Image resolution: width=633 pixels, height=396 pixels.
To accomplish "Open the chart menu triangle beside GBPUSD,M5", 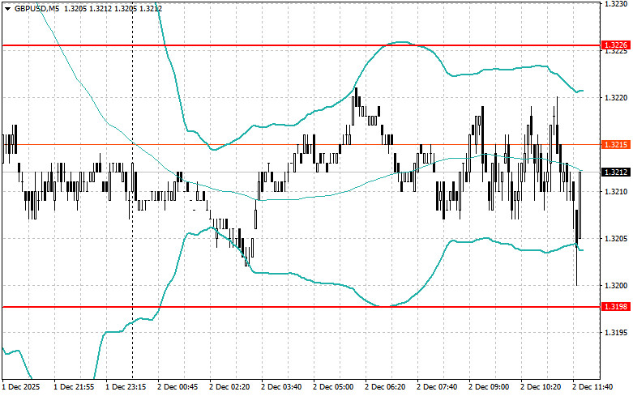I will [x=7, y=8].
